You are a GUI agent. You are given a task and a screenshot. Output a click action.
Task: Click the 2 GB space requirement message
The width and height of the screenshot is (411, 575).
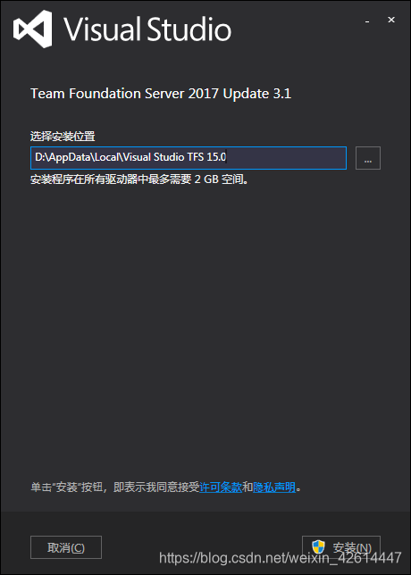139,179
